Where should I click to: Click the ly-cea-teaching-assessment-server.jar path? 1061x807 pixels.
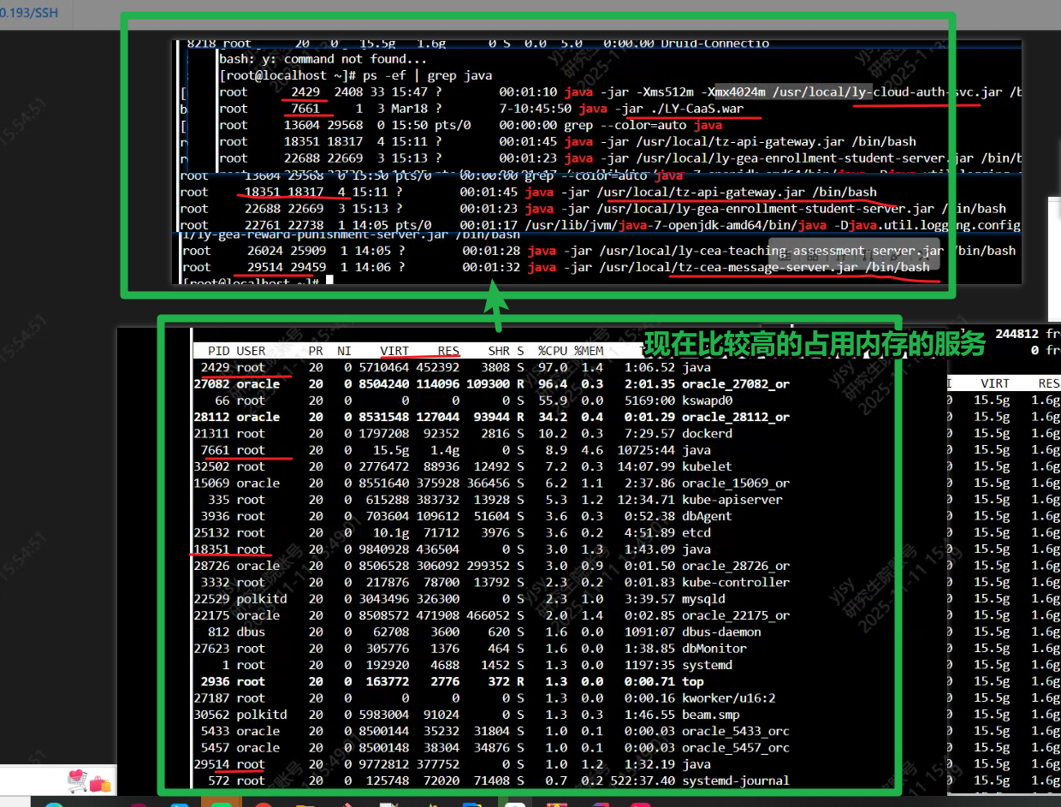[773, 251]
